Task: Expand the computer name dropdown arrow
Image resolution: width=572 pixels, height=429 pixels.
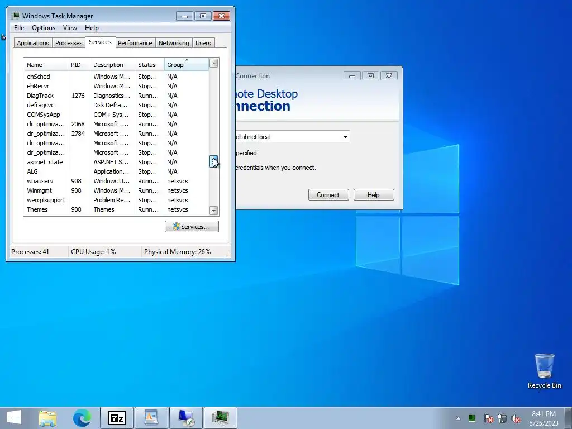Action: (345, 137)
